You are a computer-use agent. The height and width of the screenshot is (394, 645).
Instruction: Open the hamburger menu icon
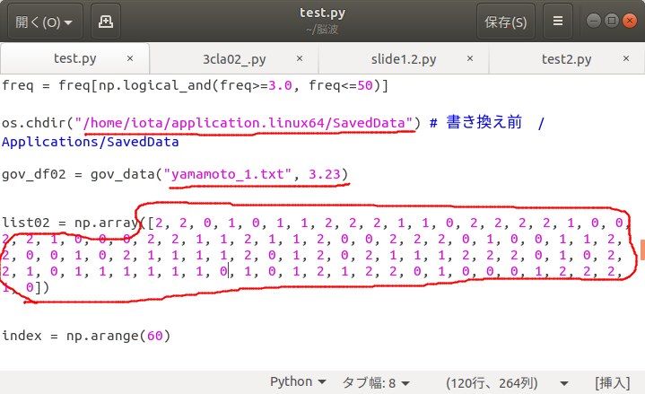[558, 21]
